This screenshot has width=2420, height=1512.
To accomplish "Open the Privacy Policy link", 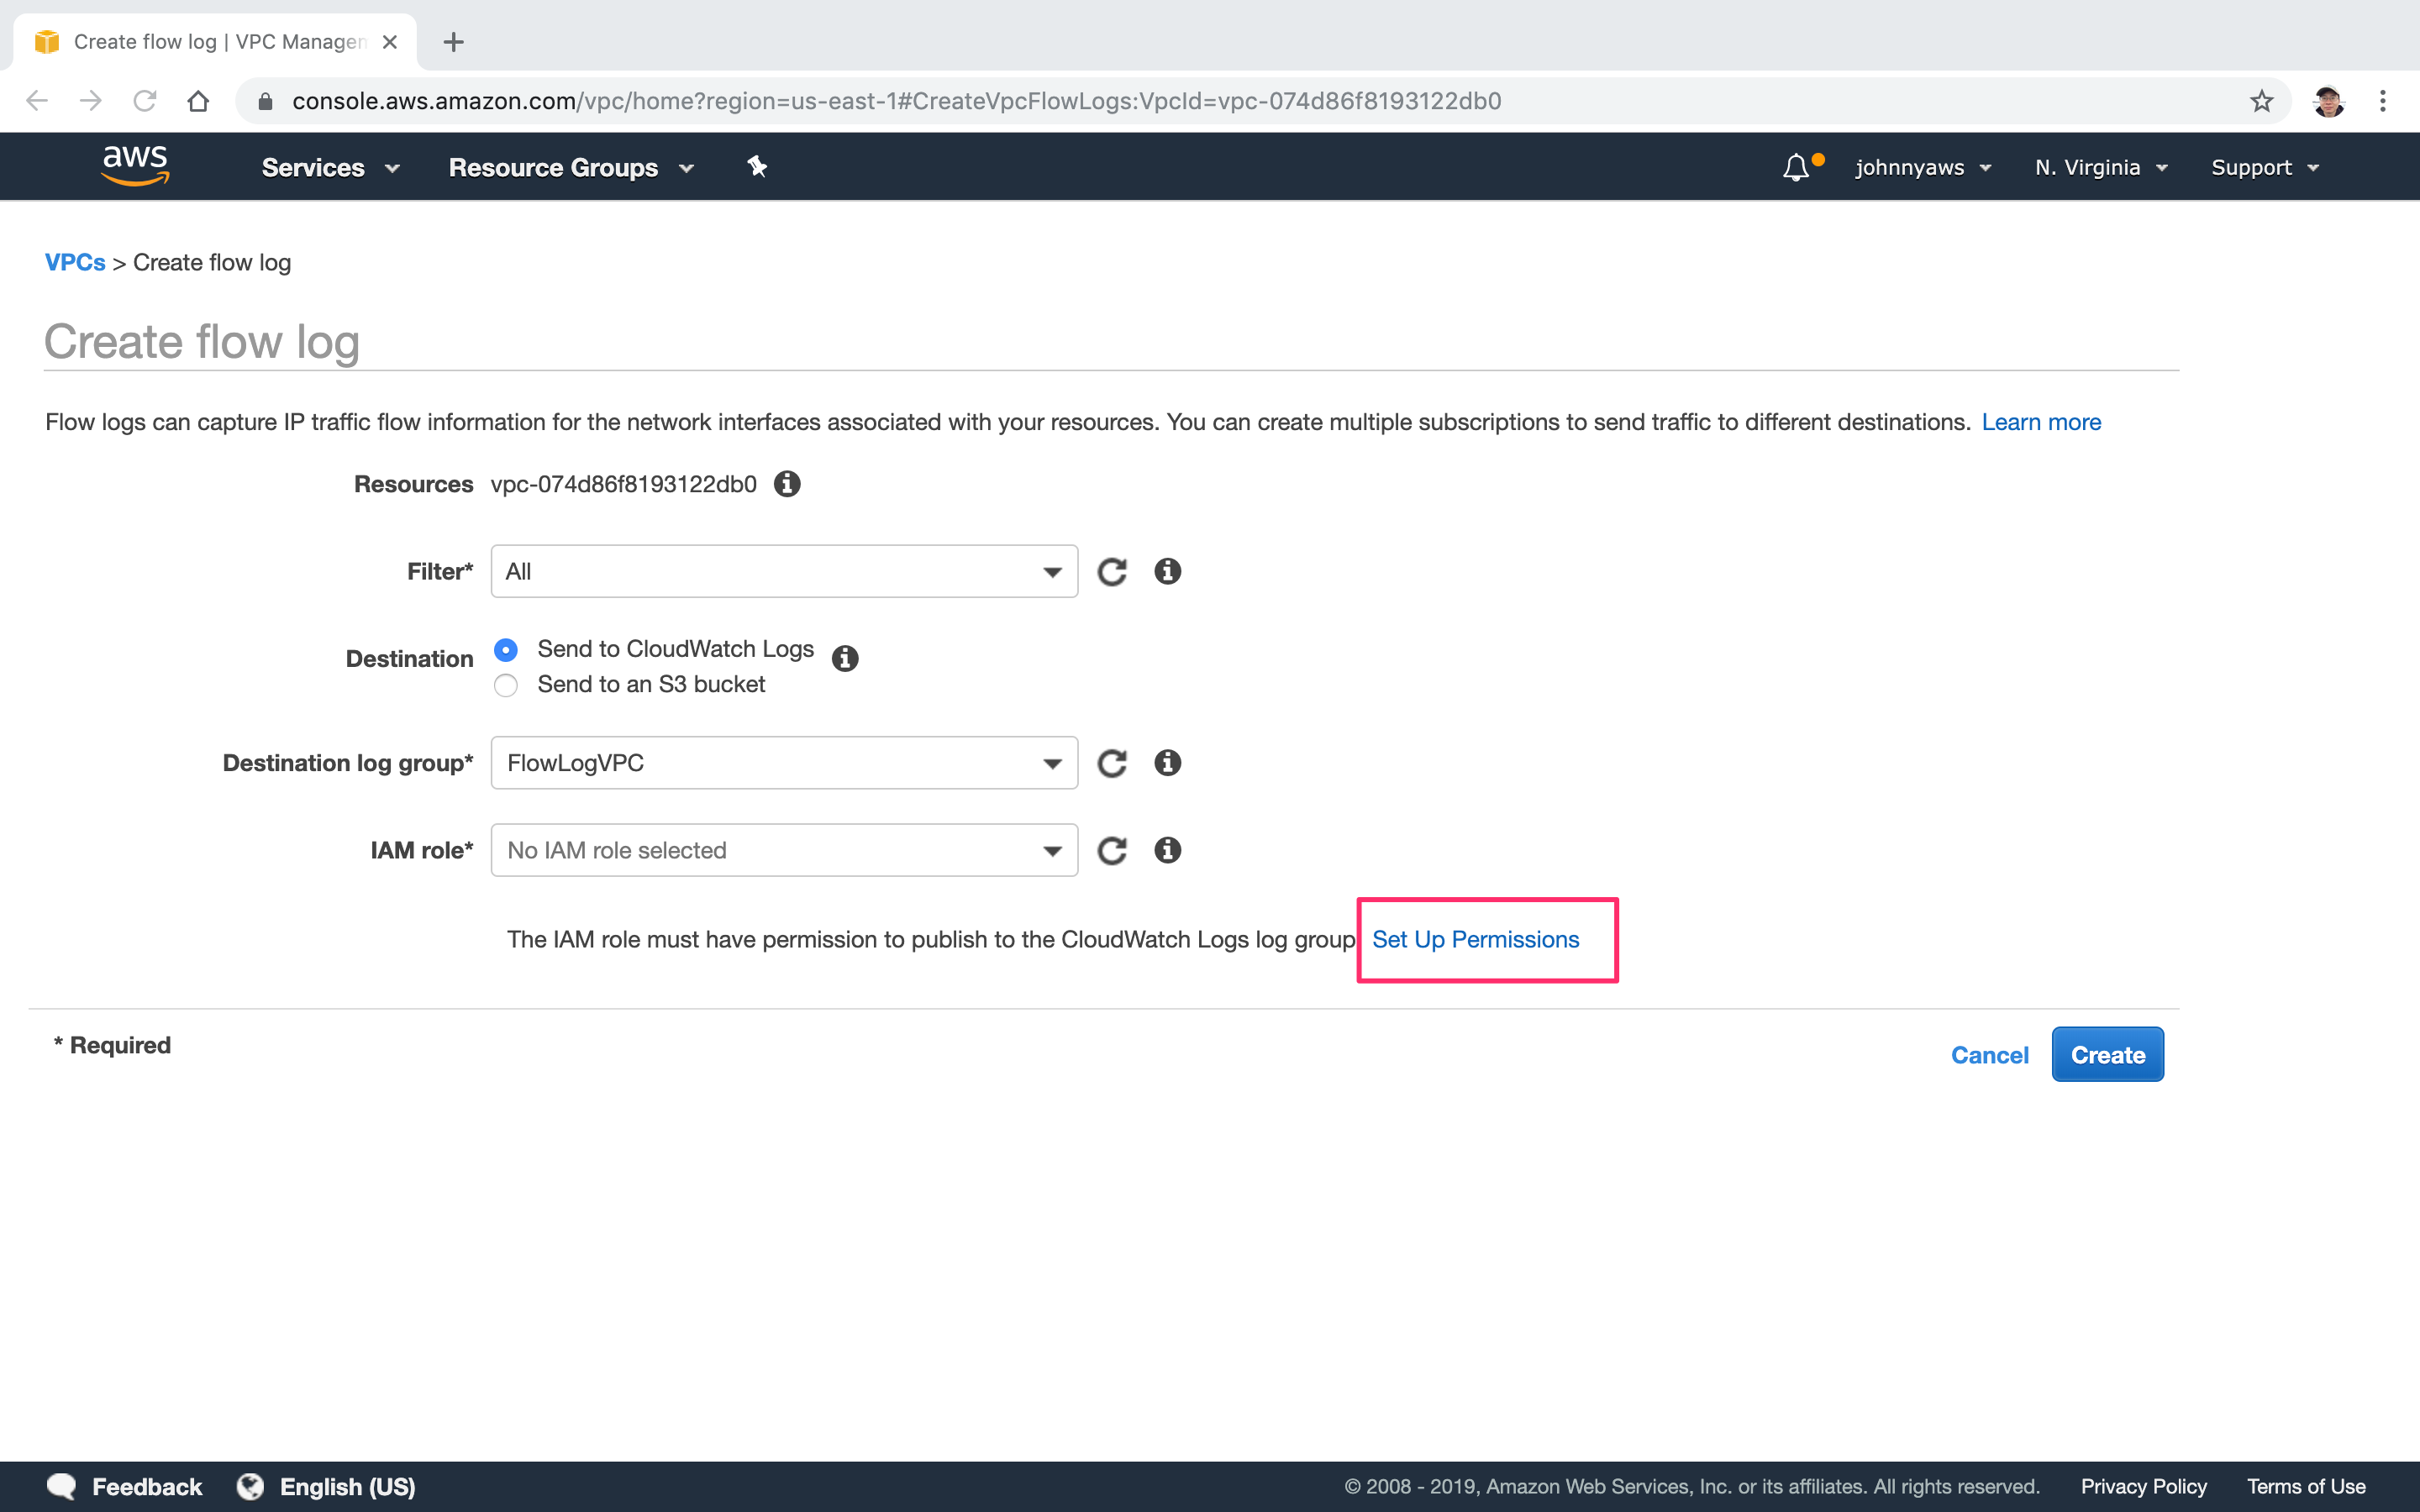I will point(2143,1486).
